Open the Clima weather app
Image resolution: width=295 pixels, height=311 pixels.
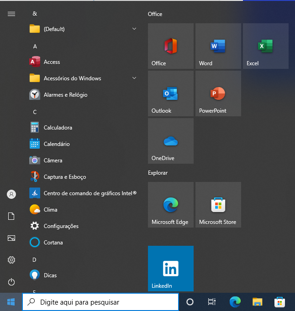click(x=83, y=210)
